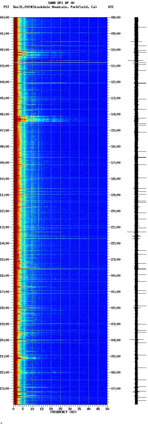The width and height of the screenshot is (148, 426).
Task: Click the PST time label '03:00'
Action: click(5, 66)
